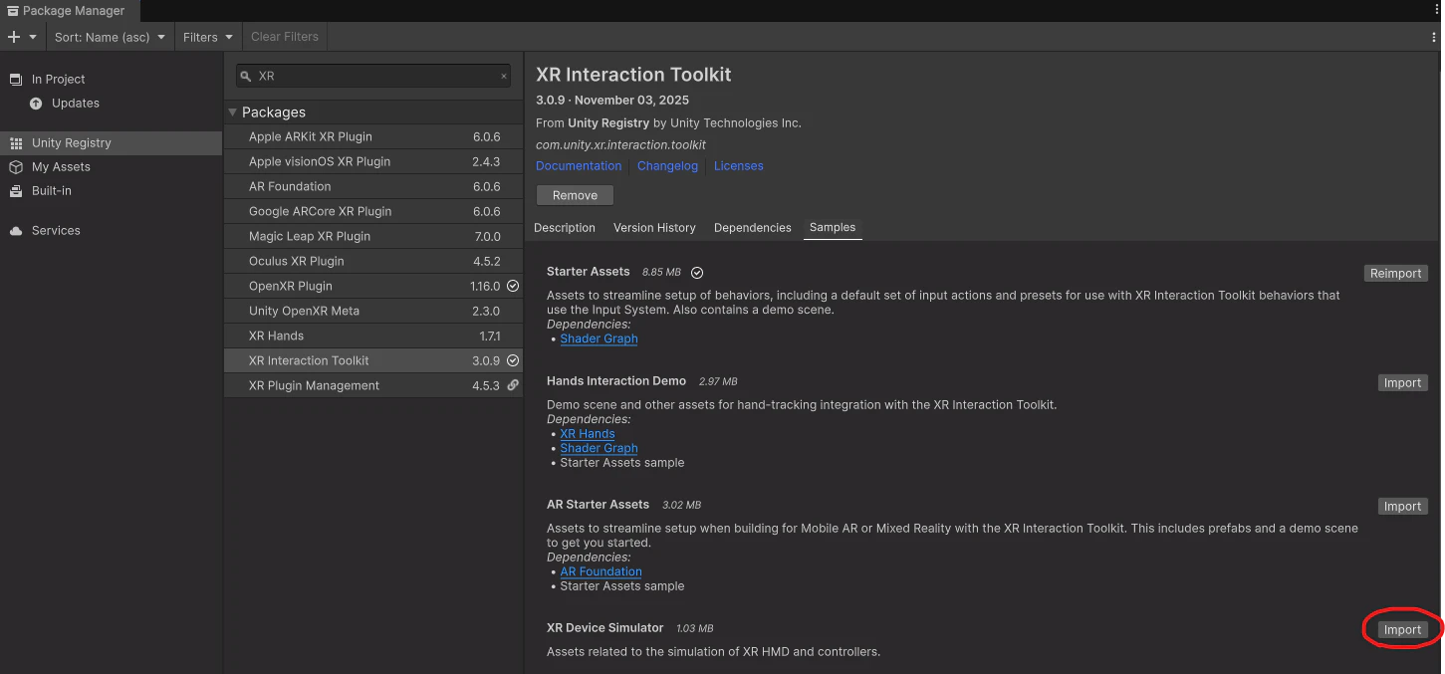Open Services in the sidebar

[x=56, y=231]
